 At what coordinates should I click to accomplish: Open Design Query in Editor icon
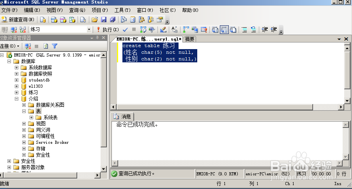click(163, 30)
